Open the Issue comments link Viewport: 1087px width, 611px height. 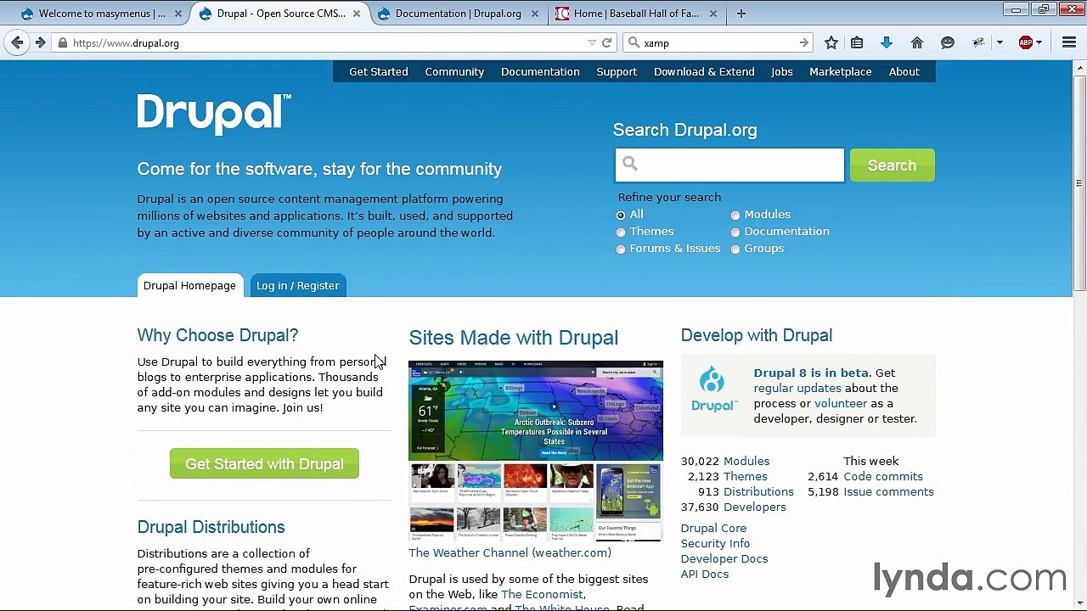888,491
